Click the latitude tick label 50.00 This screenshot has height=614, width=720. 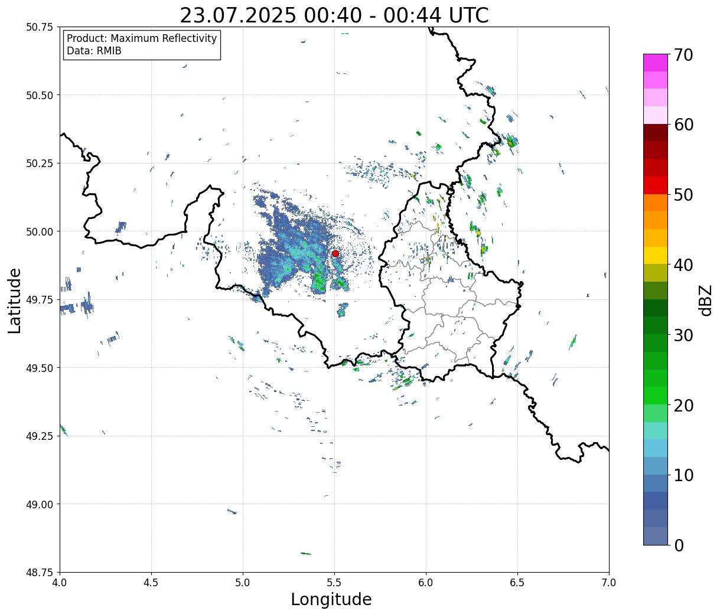click(40, 231)
